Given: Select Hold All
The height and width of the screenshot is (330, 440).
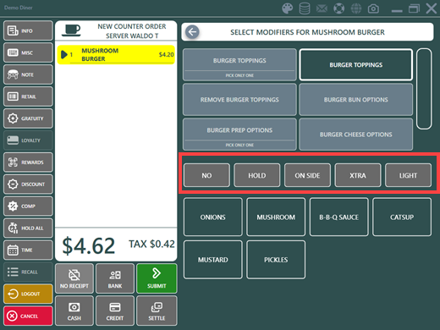Looking at the screenshot, I should [28, 228].
